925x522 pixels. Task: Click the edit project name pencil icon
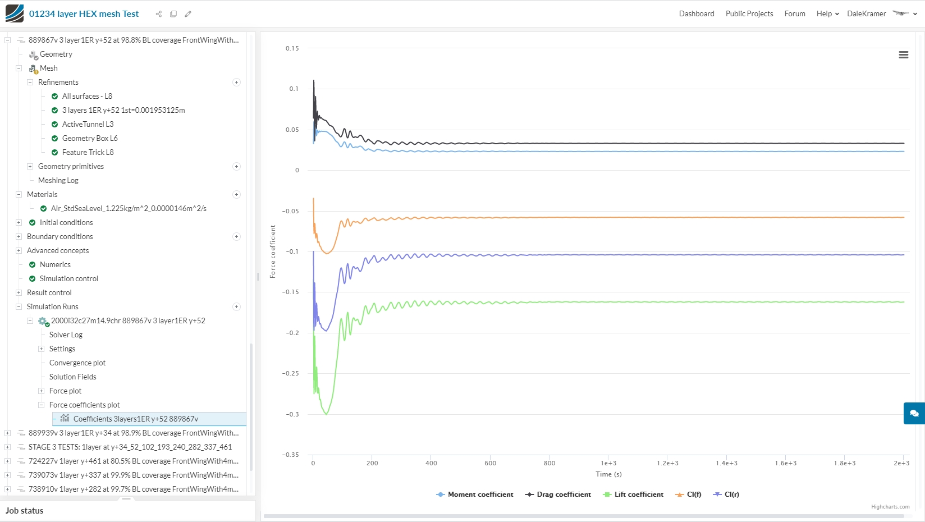[188, 14]
